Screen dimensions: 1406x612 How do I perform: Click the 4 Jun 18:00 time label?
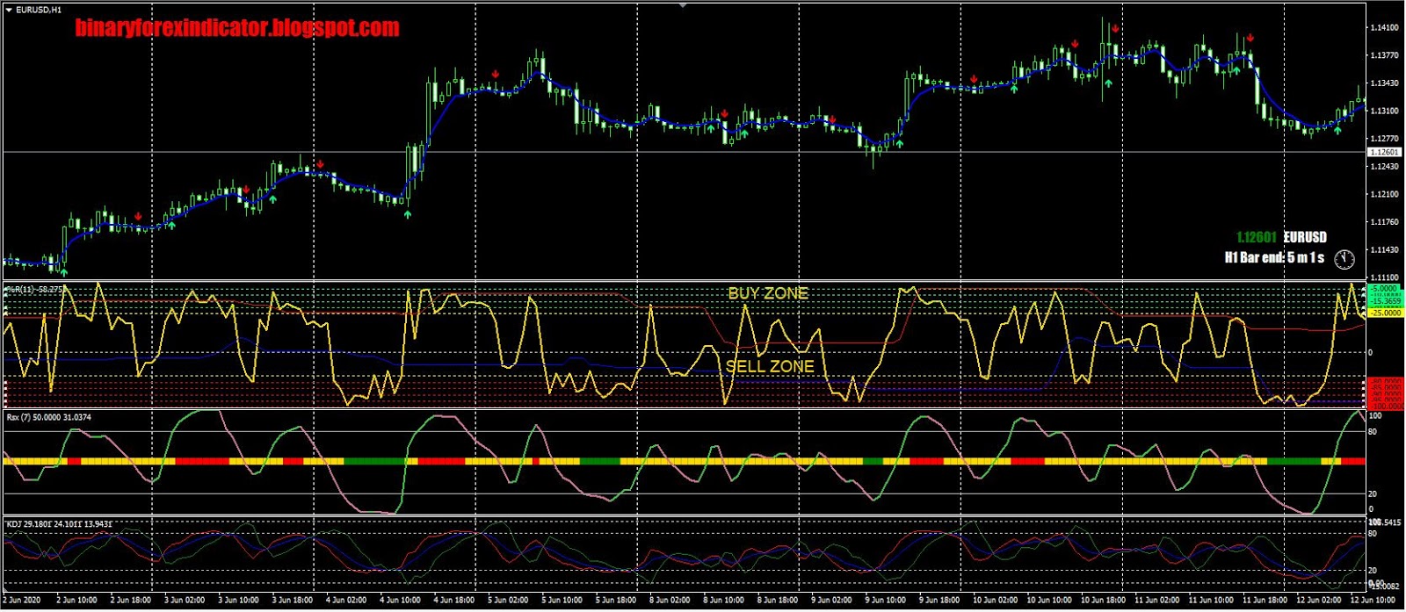click(x=453, y=601)
